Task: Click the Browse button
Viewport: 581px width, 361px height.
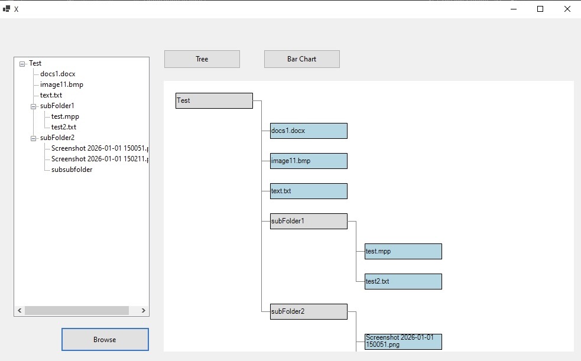Action: point(105,340)
